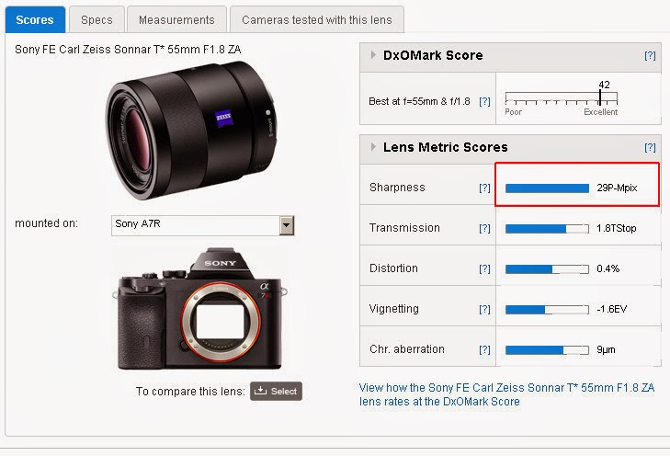Viewport: 670px width, 456px height.
Task: Click the Vignetting score bar
Action: 547,310
